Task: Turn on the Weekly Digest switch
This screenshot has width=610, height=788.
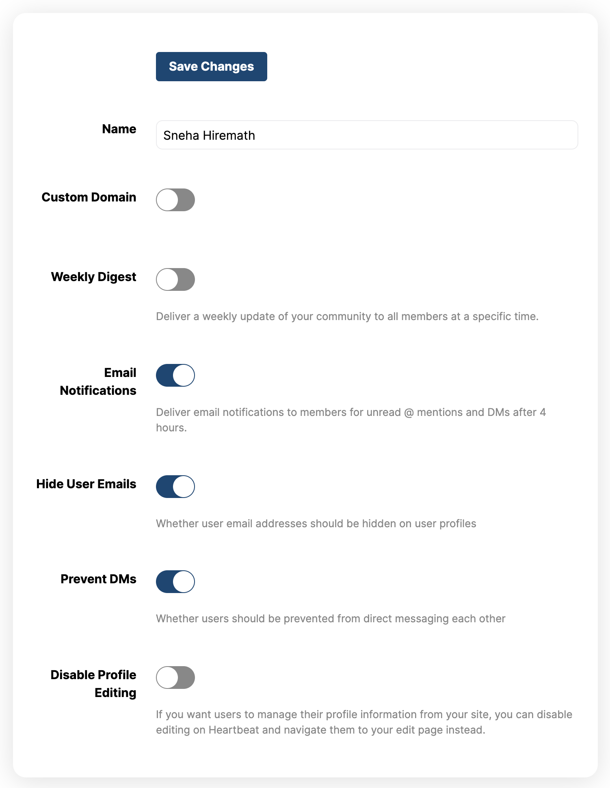Action: coord(175,279)
